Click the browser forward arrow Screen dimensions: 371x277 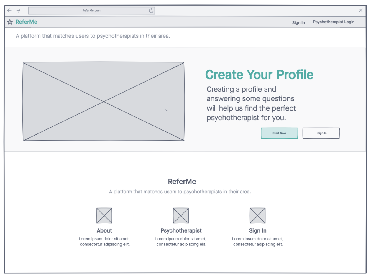click(x=19, y=11)
